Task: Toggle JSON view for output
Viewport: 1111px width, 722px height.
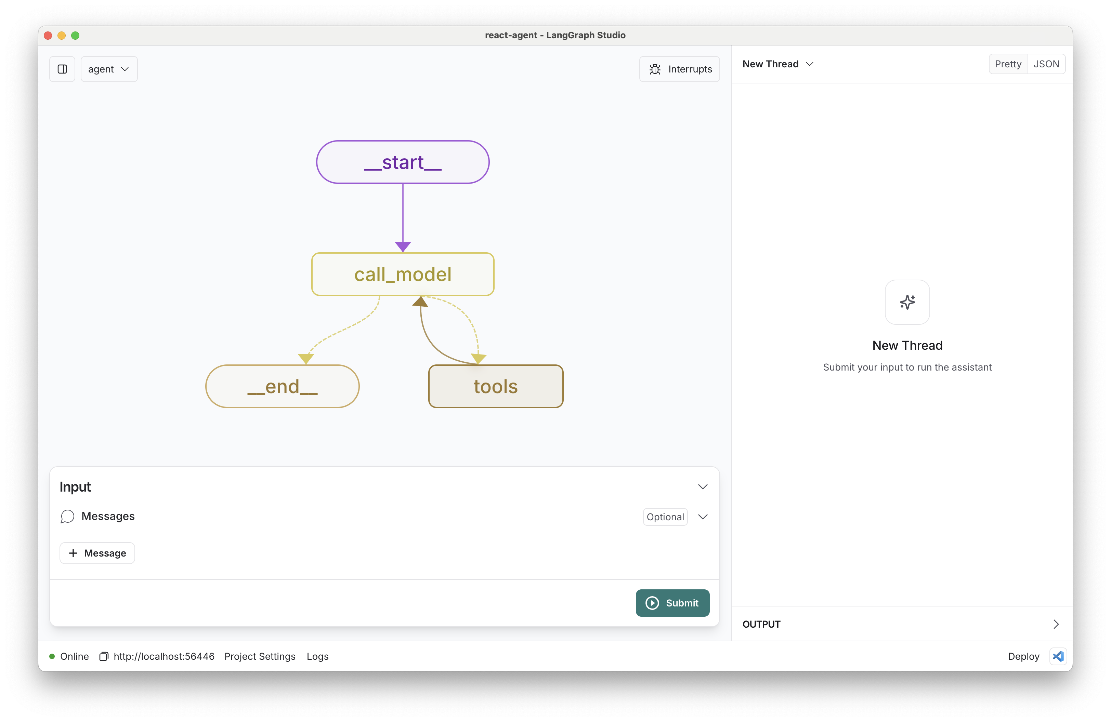Action: click(x=1046, y=64)
